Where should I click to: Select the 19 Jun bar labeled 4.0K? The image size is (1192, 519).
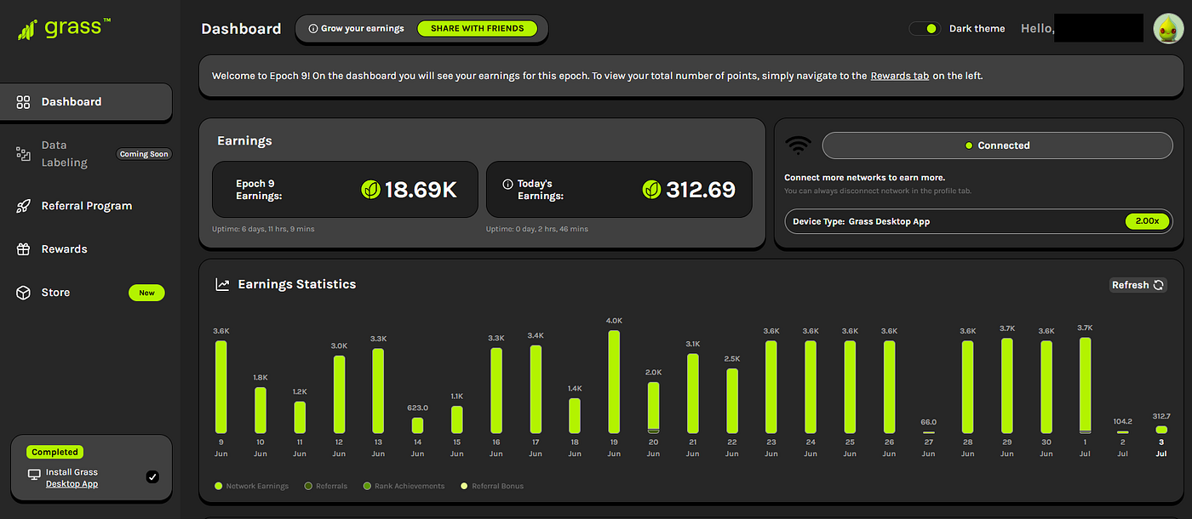(614, 382)
